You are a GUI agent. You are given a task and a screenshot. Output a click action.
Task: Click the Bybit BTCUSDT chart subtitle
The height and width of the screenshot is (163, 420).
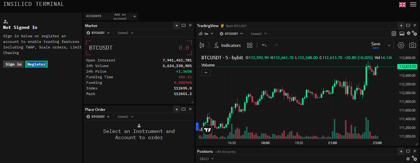tap(236, 26)
